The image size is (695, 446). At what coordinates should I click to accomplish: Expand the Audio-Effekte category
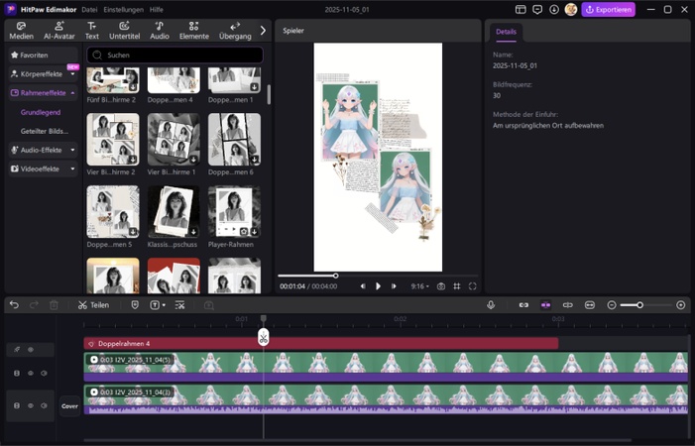42,150
